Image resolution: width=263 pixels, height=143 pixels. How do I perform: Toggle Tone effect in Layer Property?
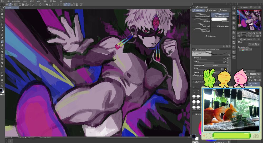[x=253, y=44]
